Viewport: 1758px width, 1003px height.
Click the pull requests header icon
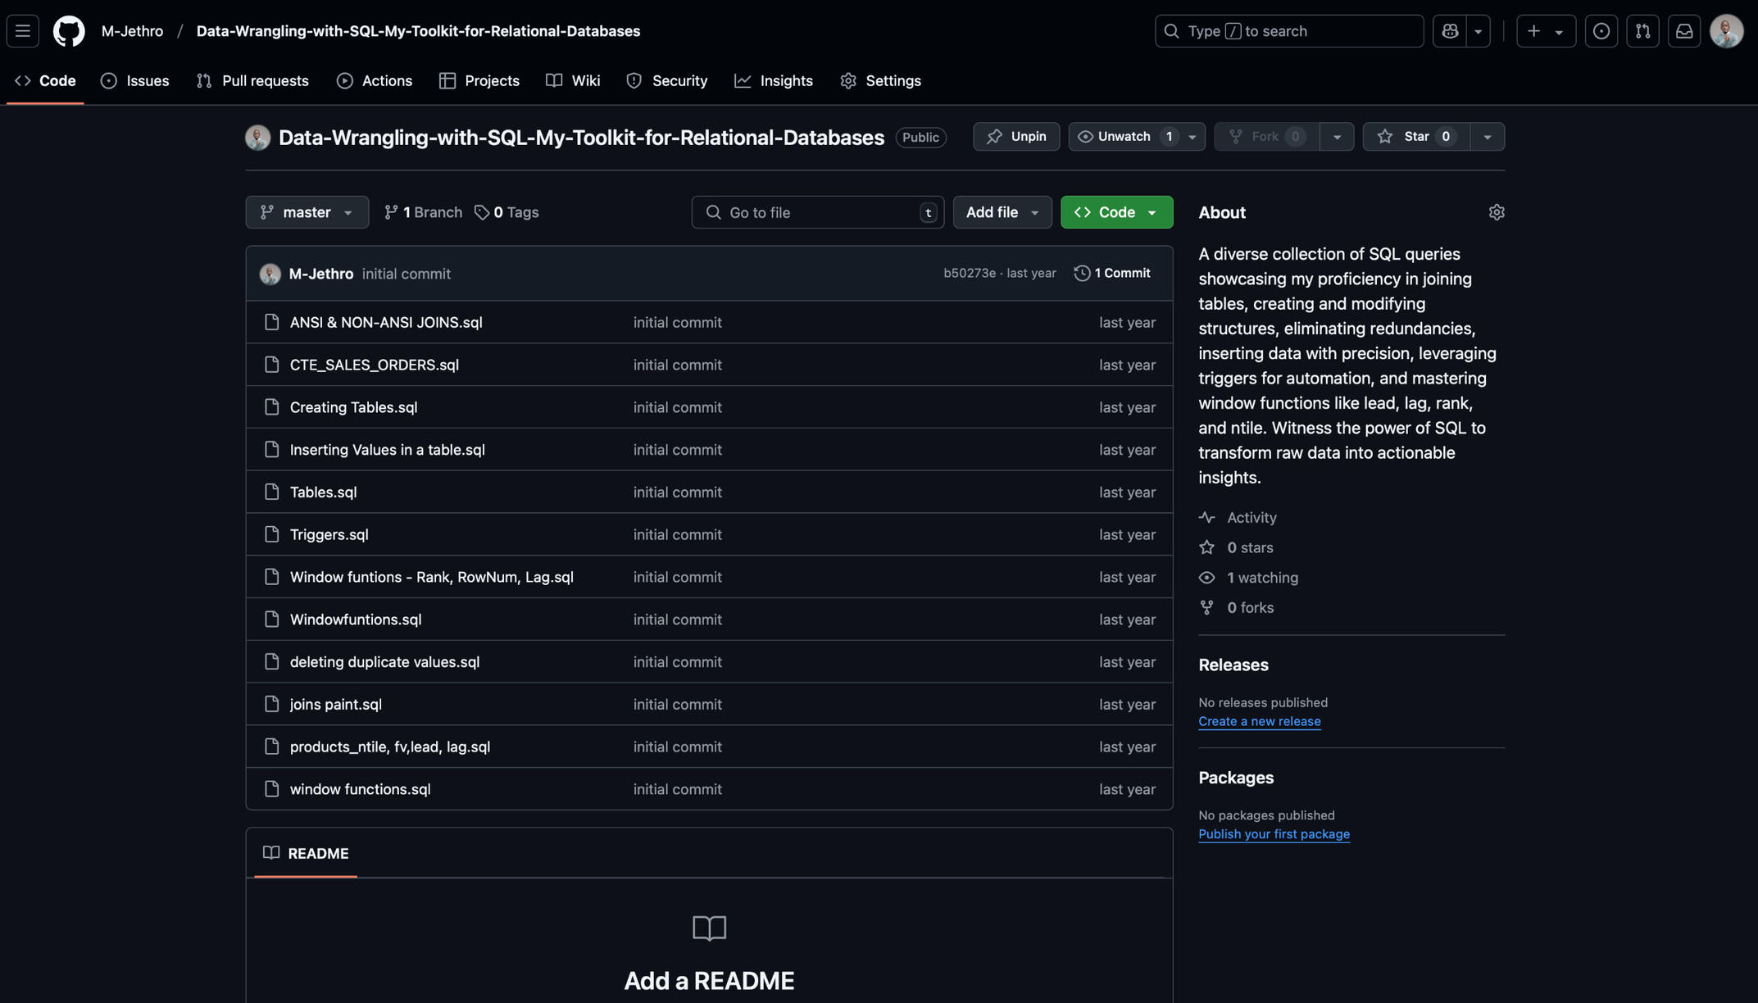[1642, 31]
